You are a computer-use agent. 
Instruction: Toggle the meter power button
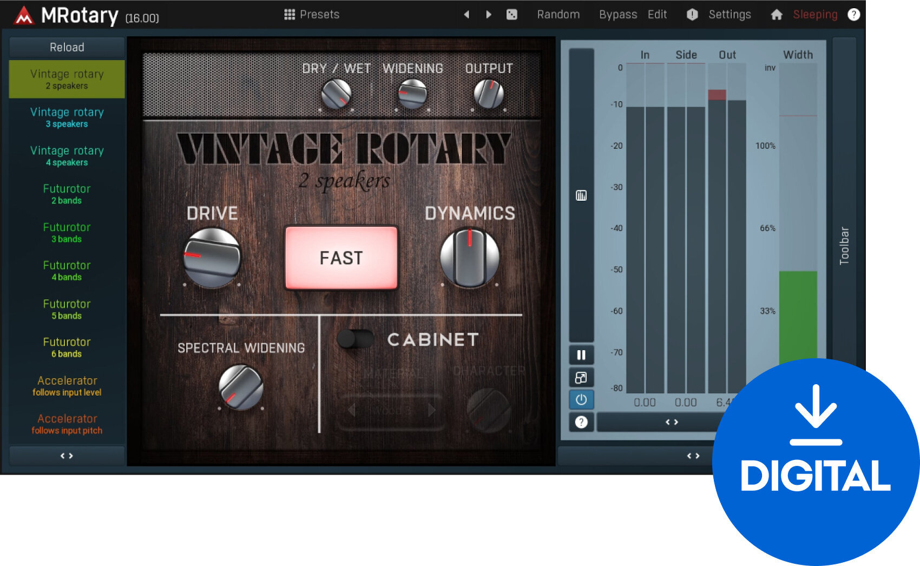coord(581,400)
